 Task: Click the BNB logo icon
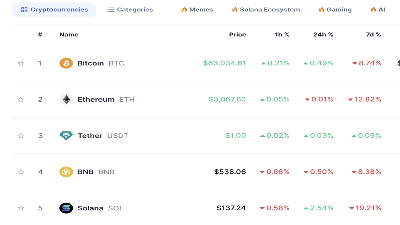pos(66,172)
